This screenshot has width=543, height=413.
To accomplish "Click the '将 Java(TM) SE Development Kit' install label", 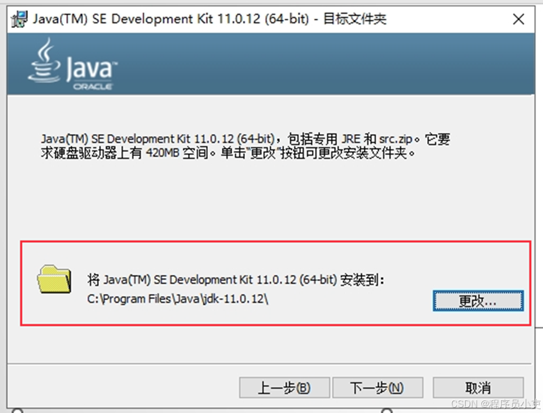I will 236,279.
